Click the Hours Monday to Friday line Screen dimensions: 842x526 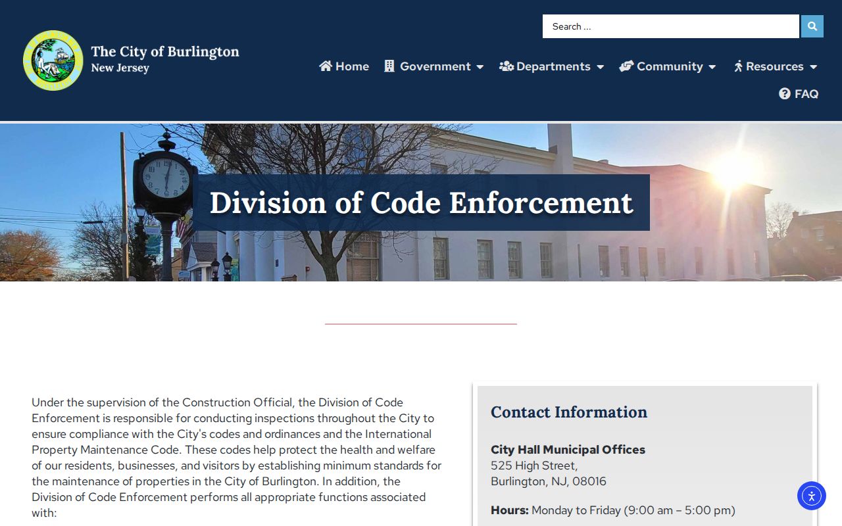(613, 510)
